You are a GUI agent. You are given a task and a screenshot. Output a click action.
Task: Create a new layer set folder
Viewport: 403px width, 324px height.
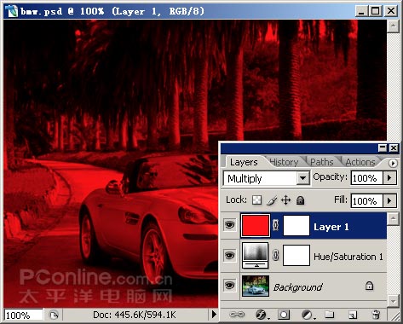click(329, 315)
